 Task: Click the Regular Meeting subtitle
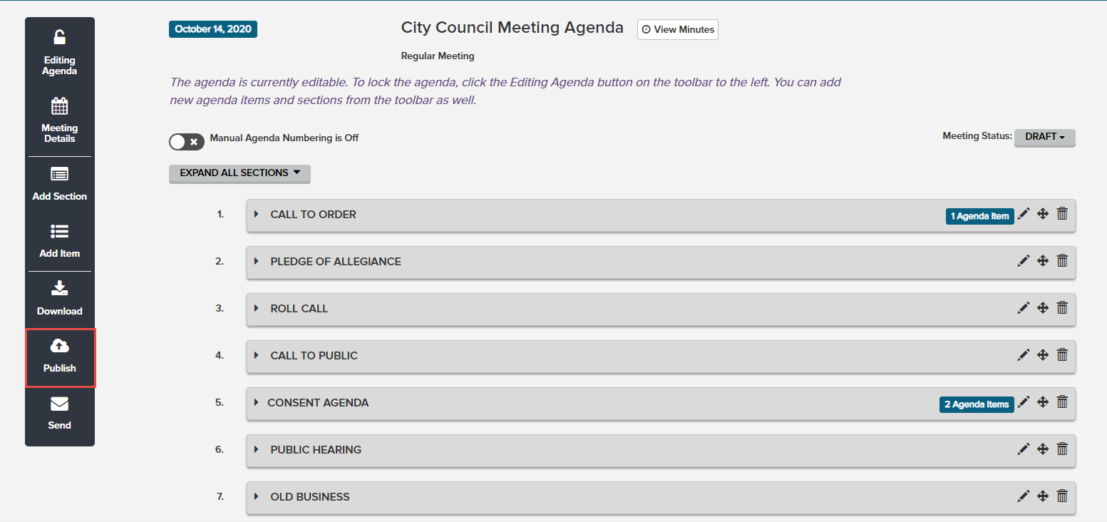point(438,56)
